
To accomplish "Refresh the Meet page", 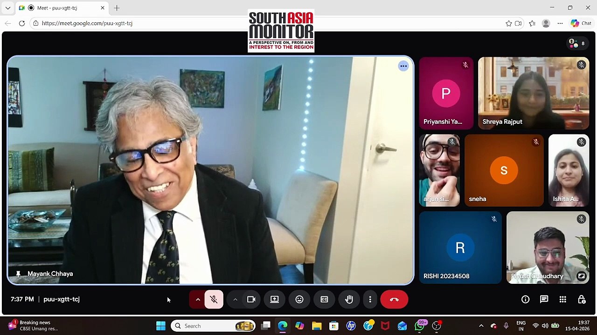I will [22, 23].
